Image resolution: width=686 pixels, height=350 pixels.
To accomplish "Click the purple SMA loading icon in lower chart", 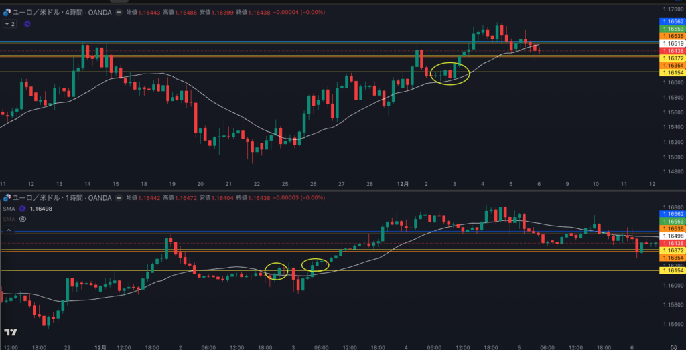I will point(22,209).
